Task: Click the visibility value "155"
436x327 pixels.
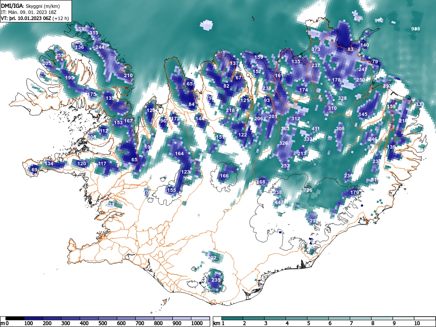Action: [x=171, y=190]
